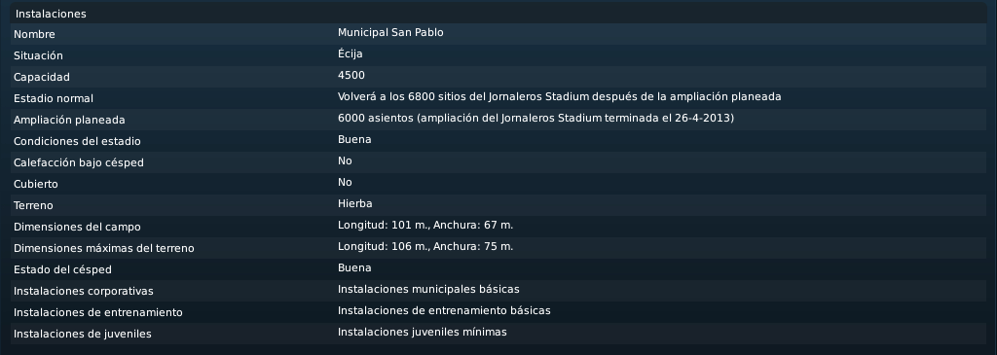Select the Dimensiones del campo measurements
Screen dimensions: 997x355
(425, 226)
